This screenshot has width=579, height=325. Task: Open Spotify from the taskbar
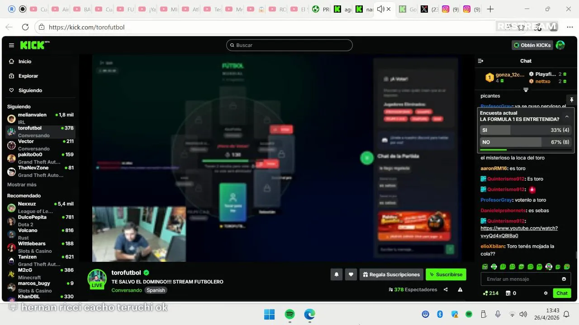(x=289, y=314)
